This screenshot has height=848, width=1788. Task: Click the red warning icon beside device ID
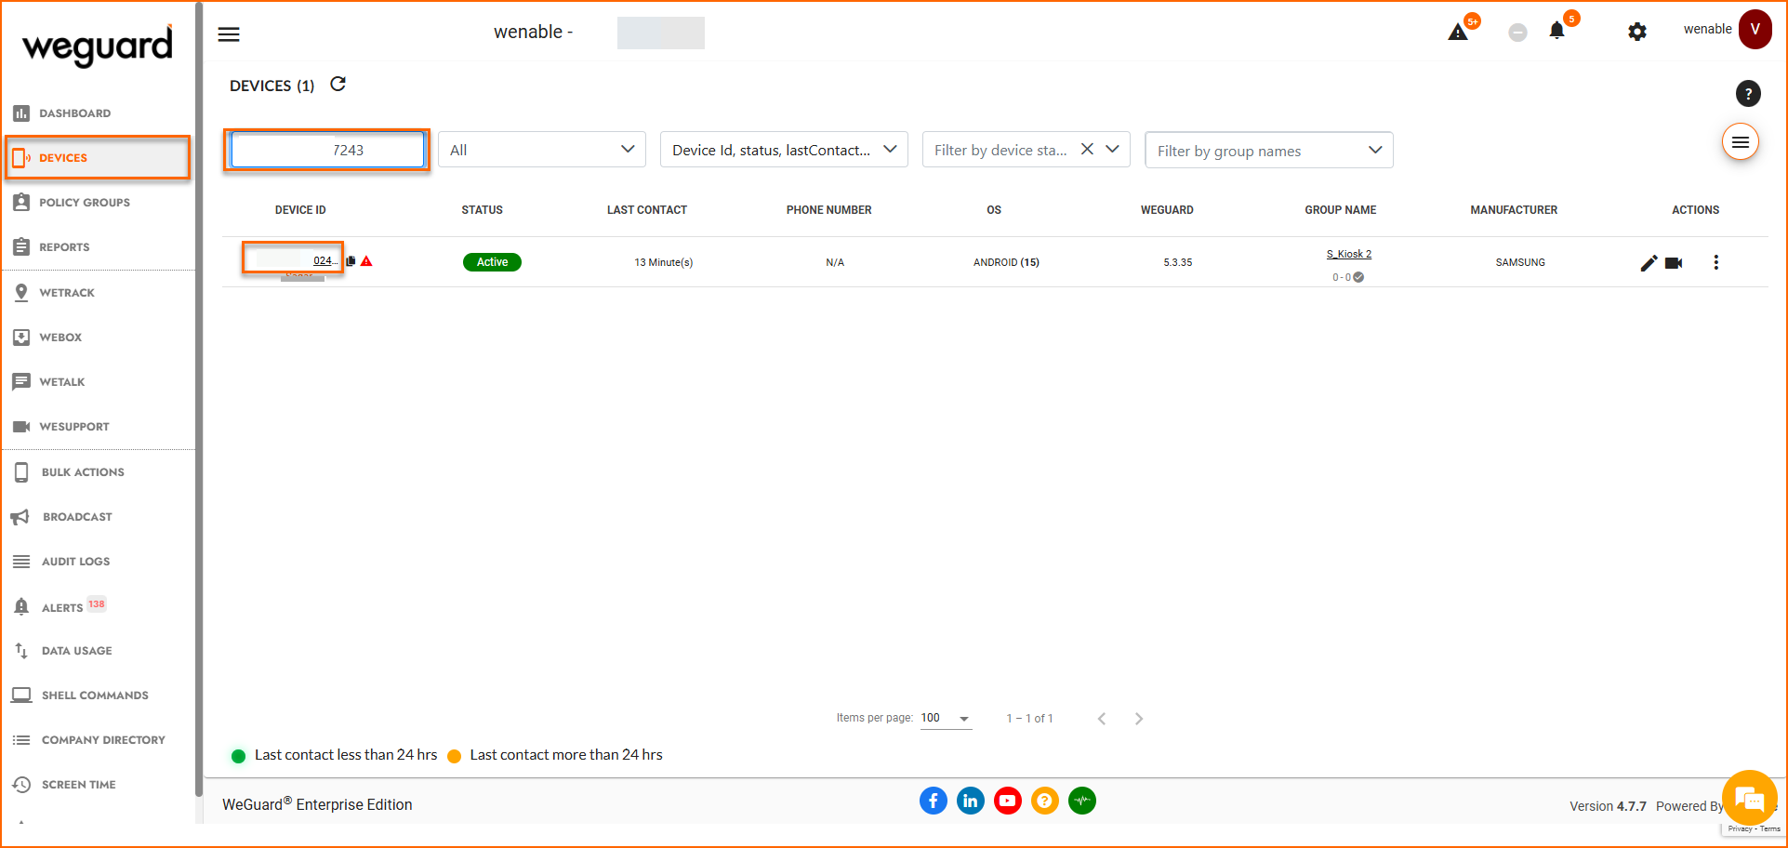[366, 261]
